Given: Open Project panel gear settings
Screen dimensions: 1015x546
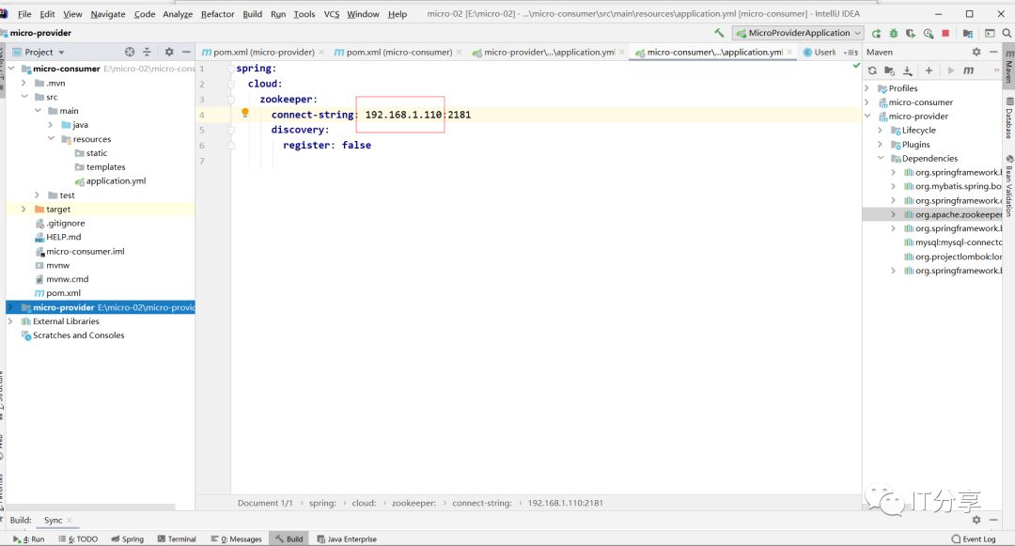Looking at the screenshot, I should tap(169, 52).
